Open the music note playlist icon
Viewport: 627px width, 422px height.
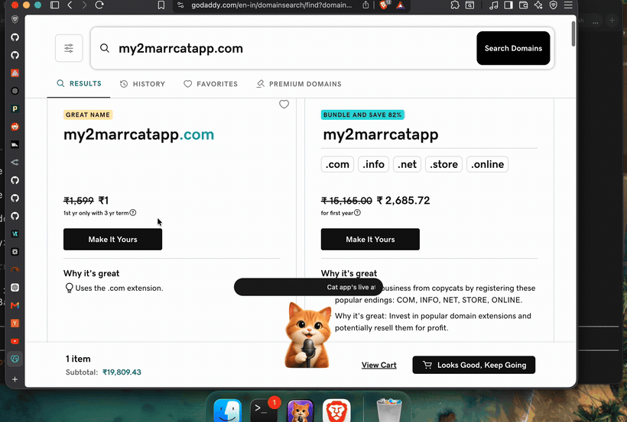point(494,5)
